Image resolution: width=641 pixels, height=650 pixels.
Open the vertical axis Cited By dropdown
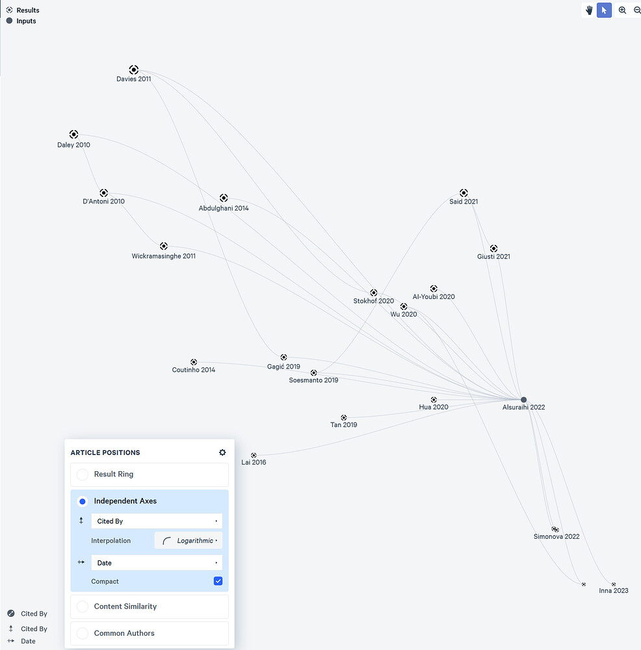pos(156,521)
